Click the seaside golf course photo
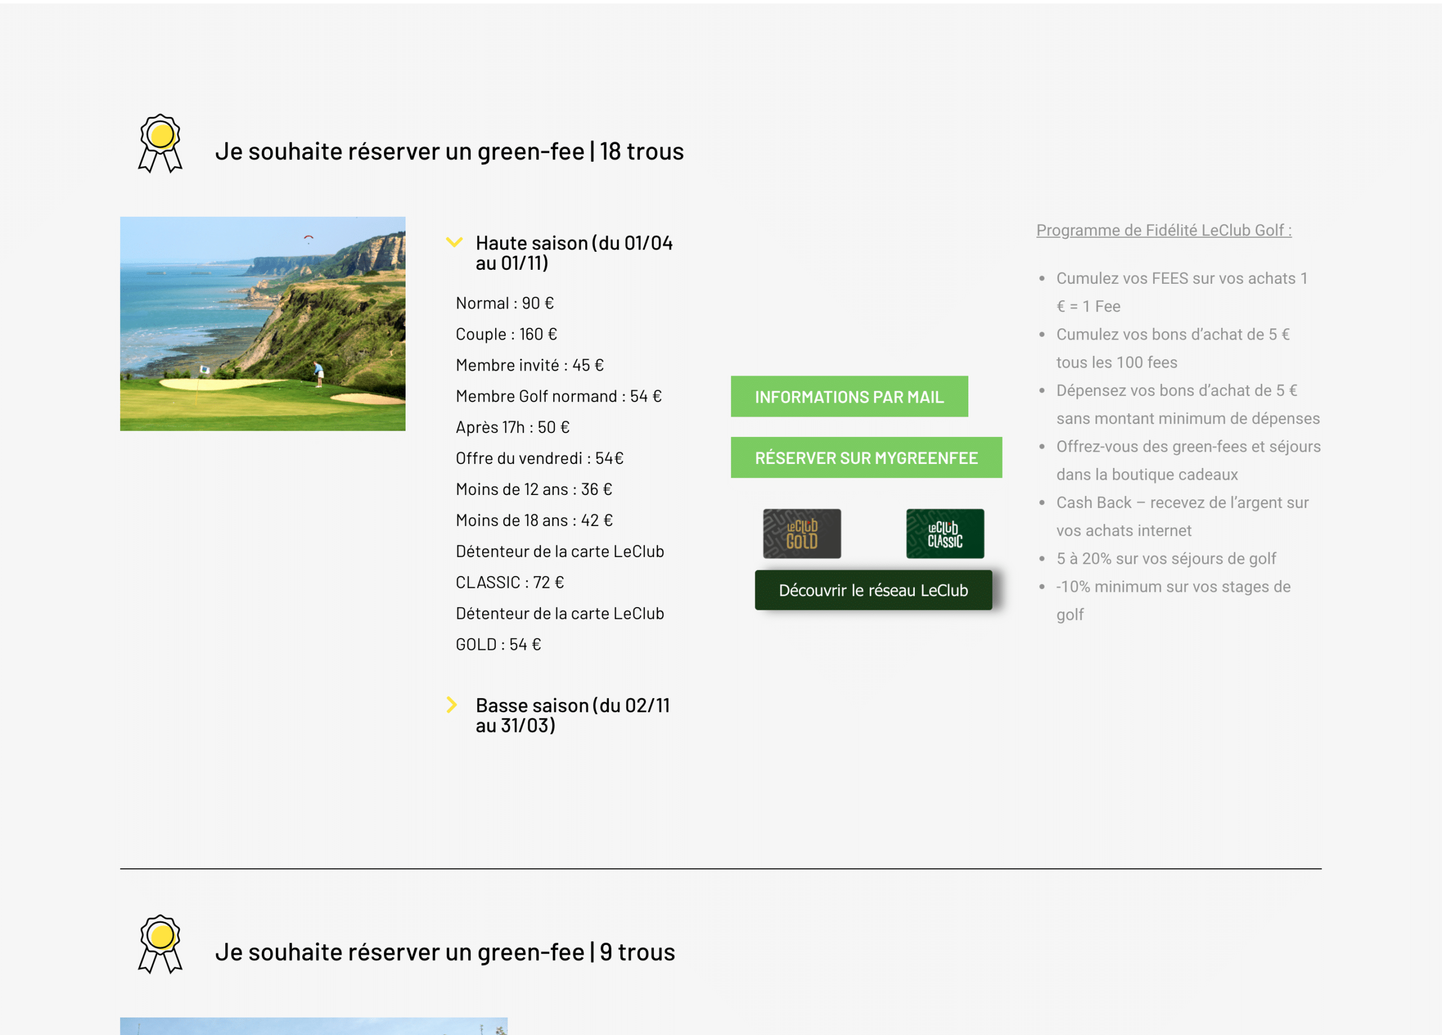This screenshot has width=1442, height=1035. point(262,324)
